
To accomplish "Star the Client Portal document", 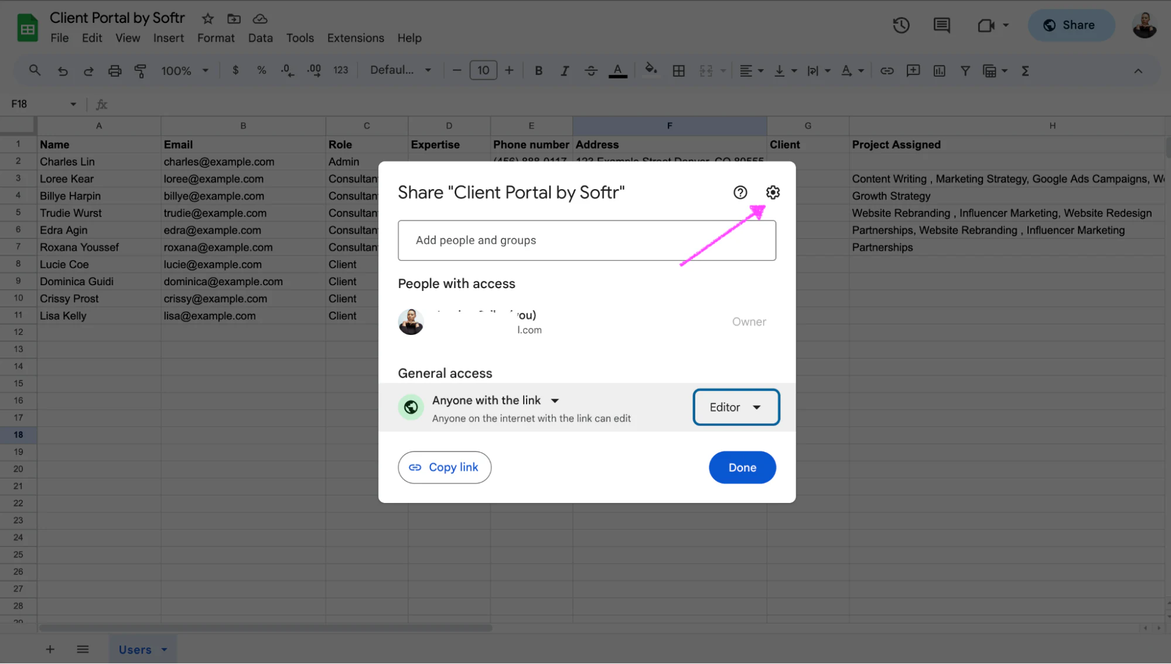I will pyautogui.click(x=207, y=19).
